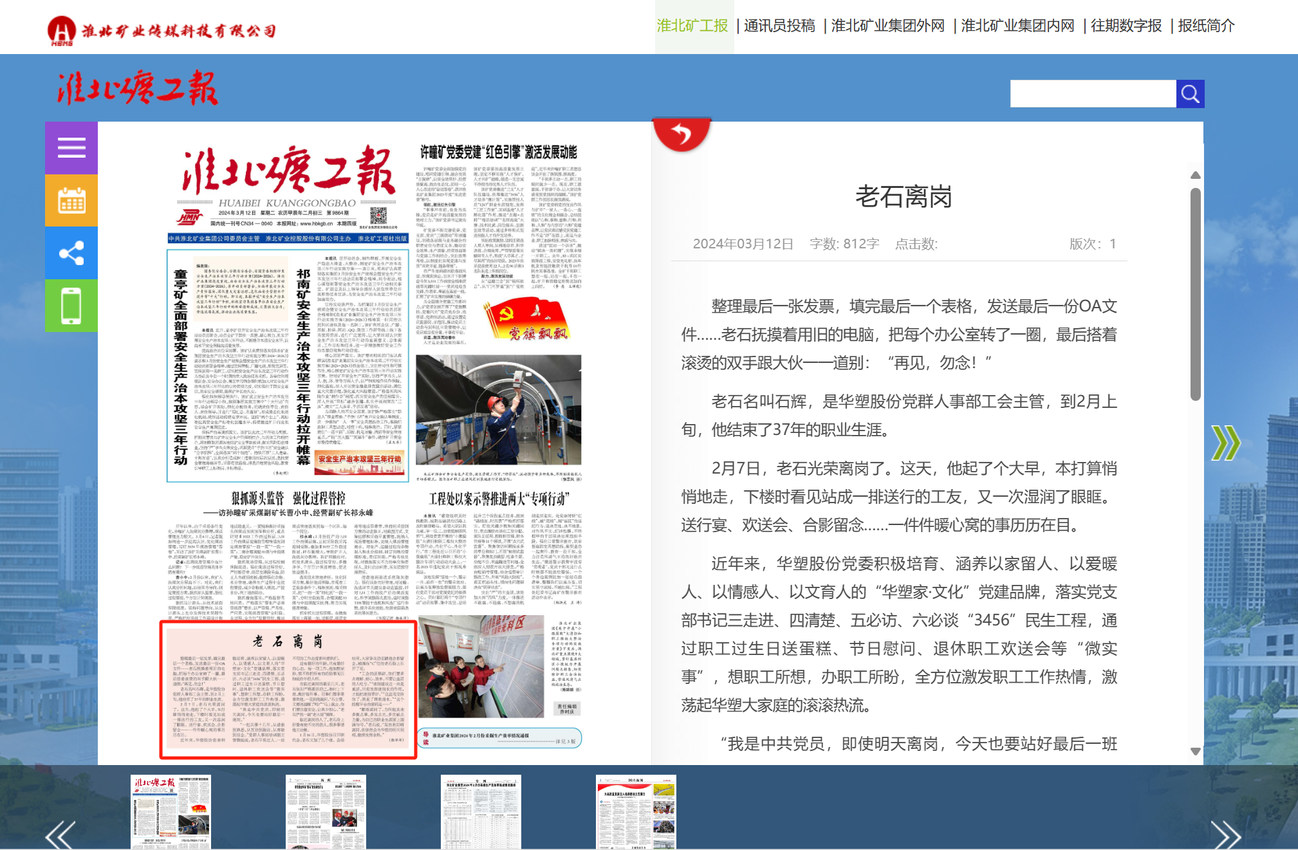Click the article scroll down arrow

1196,751
